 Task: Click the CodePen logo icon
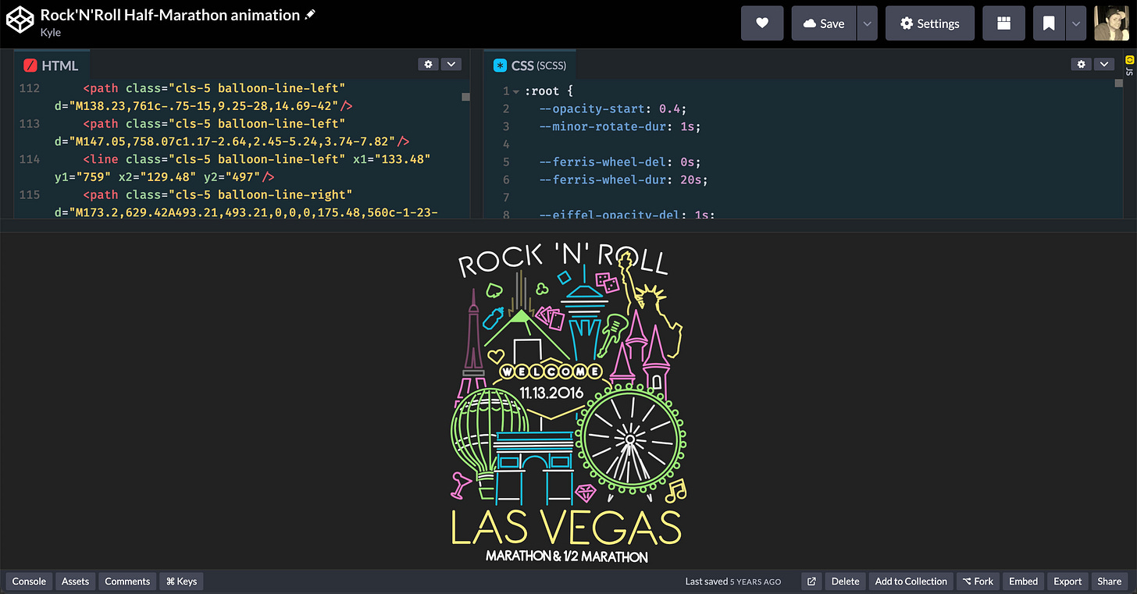pos(20,21)
